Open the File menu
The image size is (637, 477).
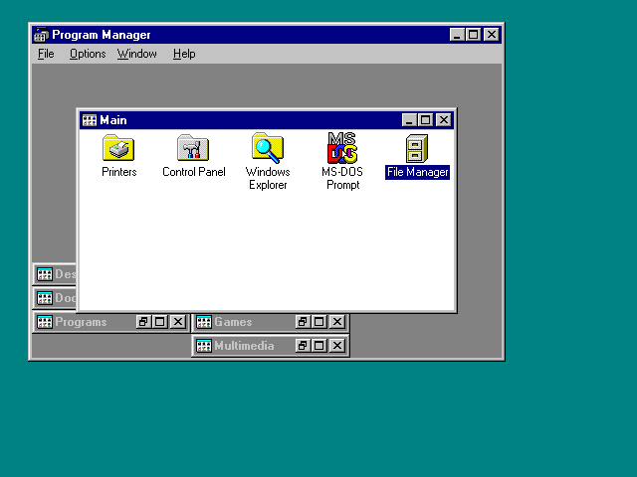pyautogui.click(x=46, y=54)
